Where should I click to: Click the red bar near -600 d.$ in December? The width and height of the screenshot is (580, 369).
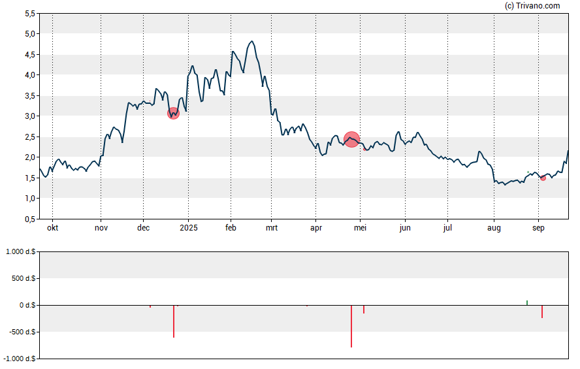(174, 321)
